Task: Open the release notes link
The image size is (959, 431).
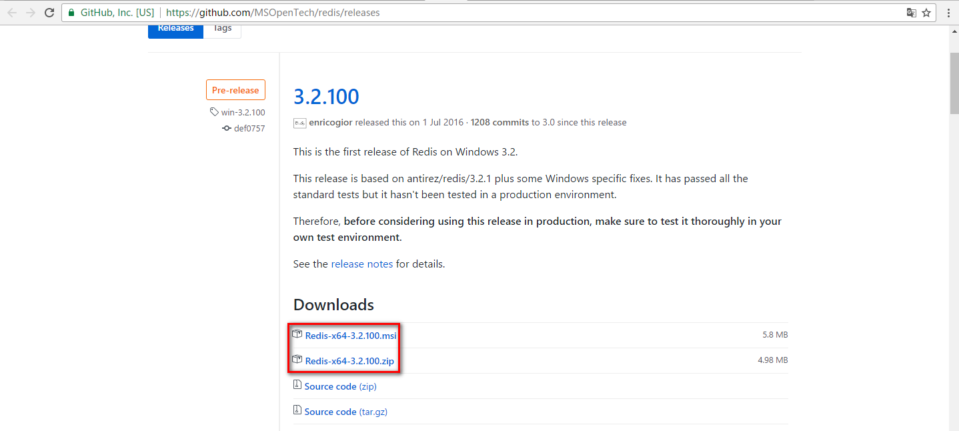Action: pyautogui.click(x=362, y=264)
